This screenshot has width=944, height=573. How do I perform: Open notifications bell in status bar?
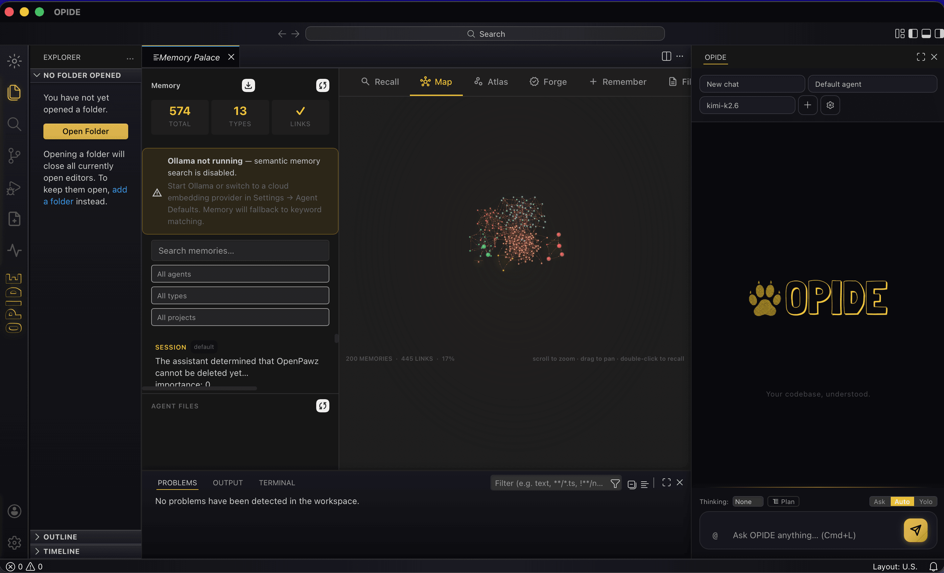tap(933, 566)
